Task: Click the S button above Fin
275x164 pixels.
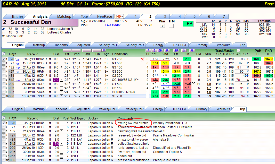Action: pyautogui.click(x=184, y=50)
